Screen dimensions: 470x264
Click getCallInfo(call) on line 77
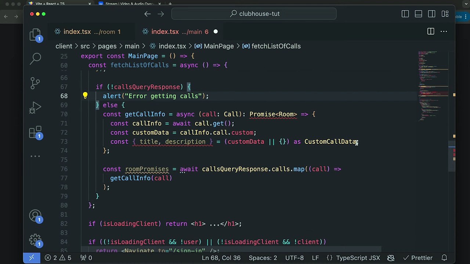(x=141, y=178)
